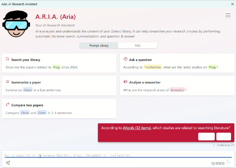Click the /item placeholder in Summarize a paper
236x168 pixels.
(x=28, y=90)
